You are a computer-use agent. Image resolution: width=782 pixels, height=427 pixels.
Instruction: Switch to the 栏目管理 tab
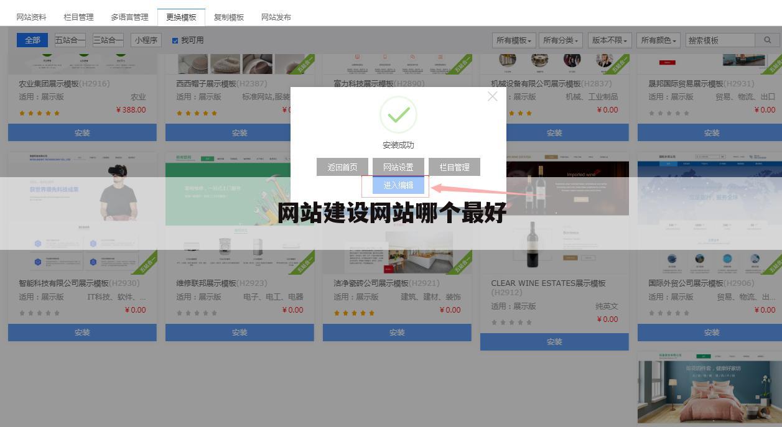79,17
